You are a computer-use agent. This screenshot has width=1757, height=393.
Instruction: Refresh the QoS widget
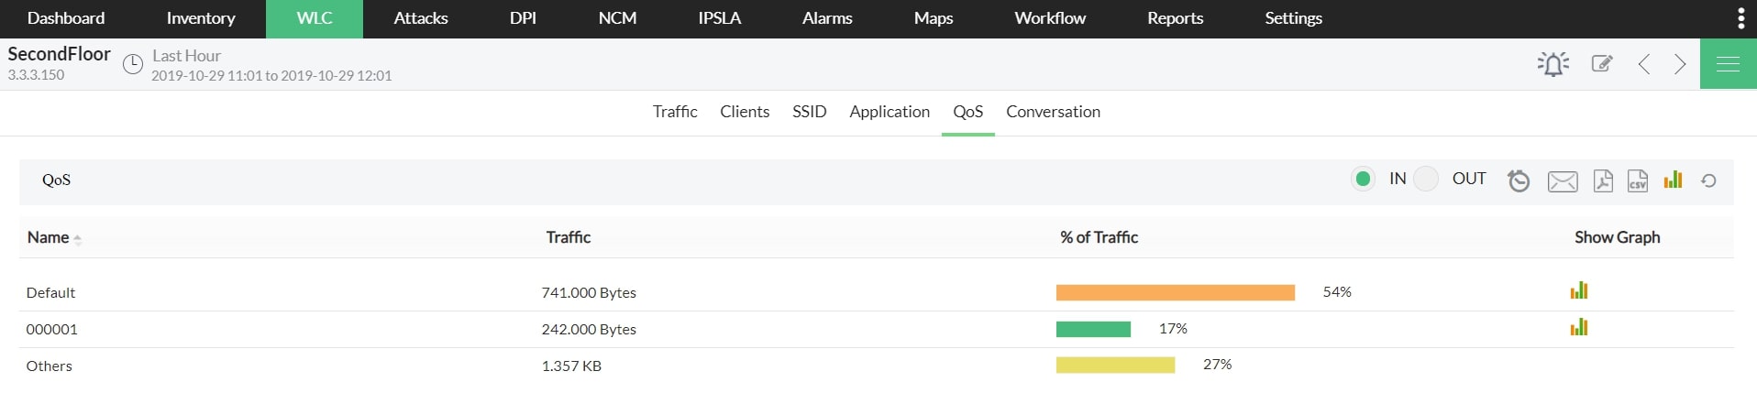pos(1707,180)
